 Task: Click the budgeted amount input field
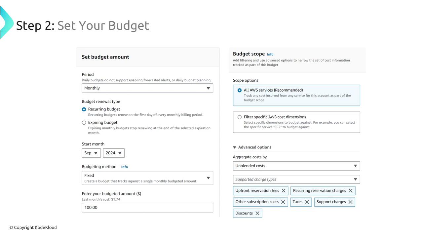click(x=147, y=208)
